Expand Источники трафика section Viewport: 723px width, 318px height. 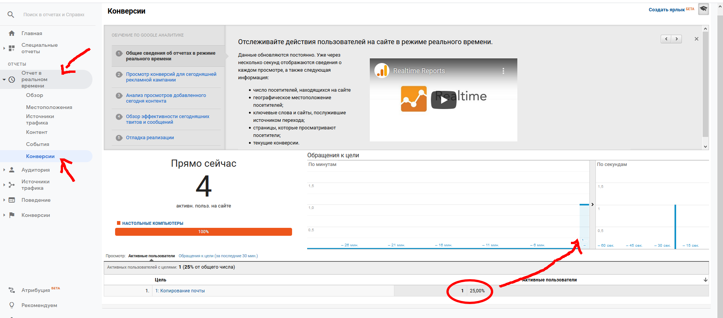4,185
